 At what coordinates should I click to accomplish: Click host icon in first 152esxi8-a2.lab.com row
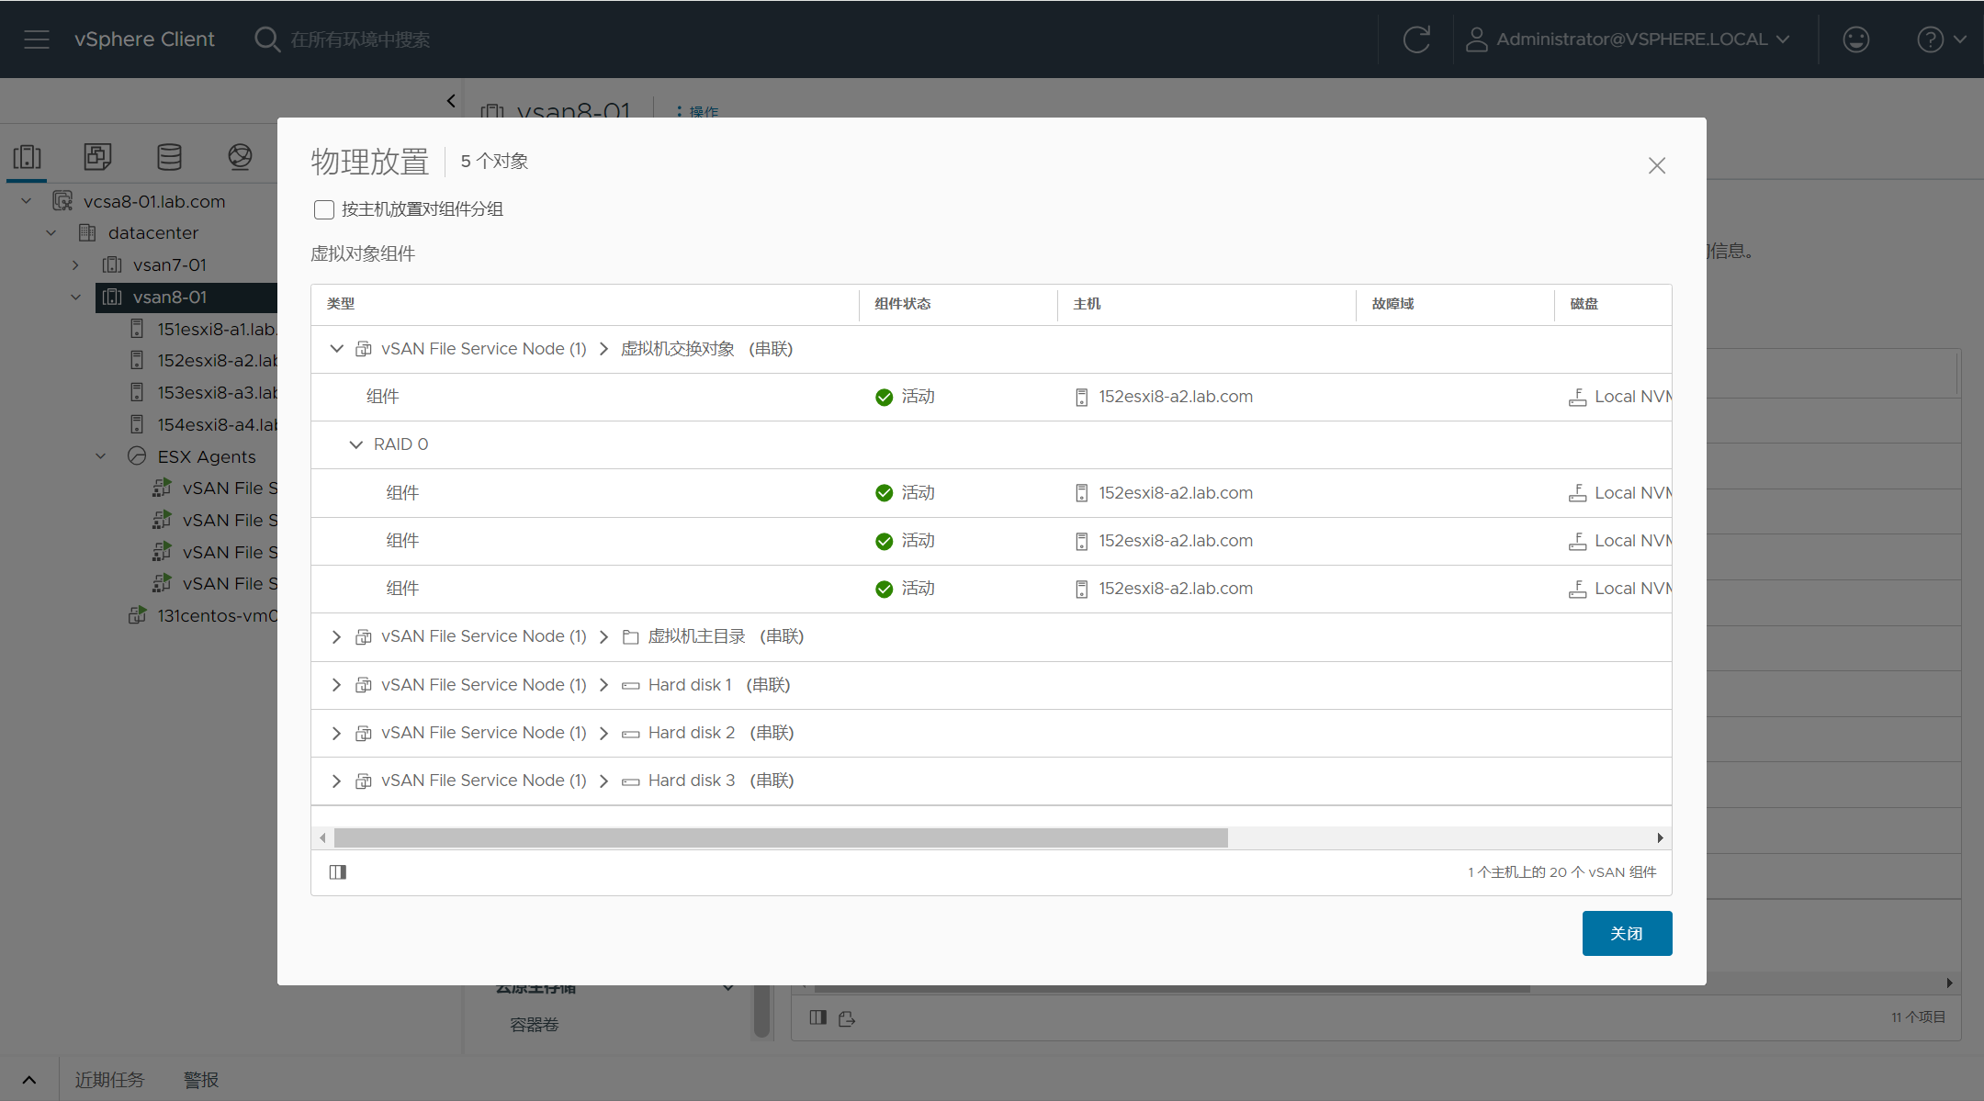point(1082,397)
